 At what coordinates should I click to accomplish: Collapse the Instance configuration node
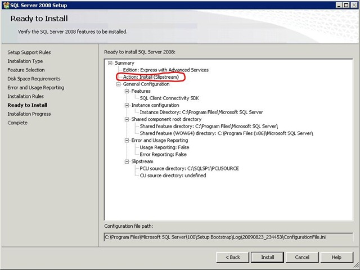(x=127, y=105)
